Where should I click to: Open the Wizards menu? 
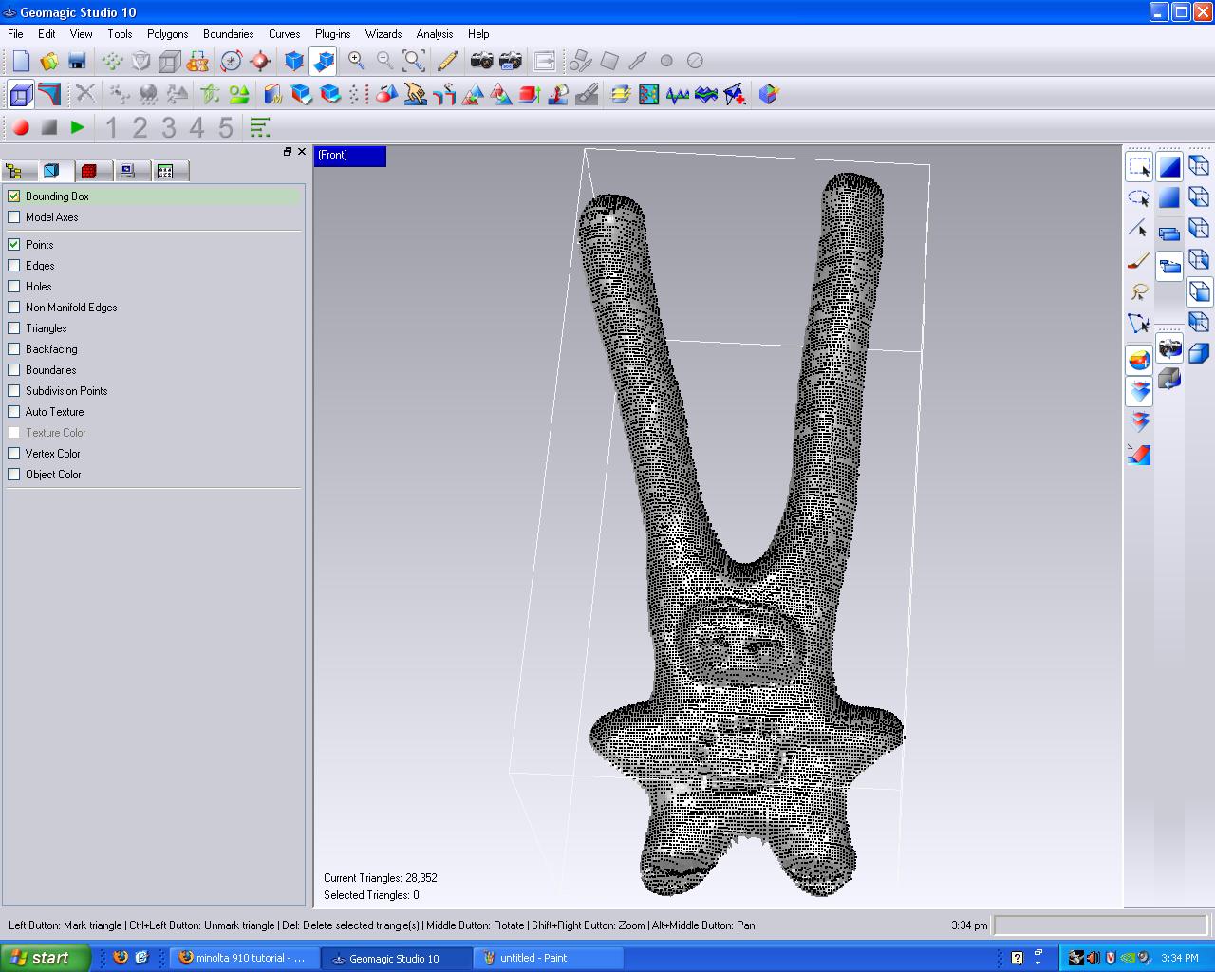tap(383, 34)
